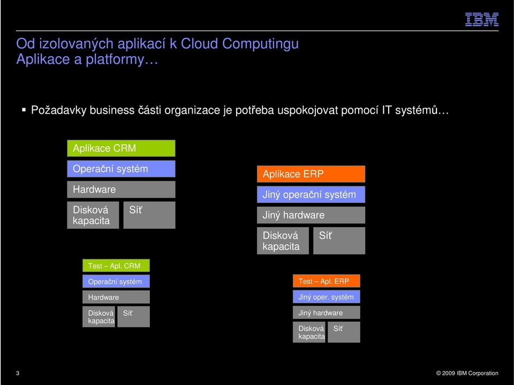Click "Jiný hardware" box below Jiný oper. systém

coord(327,313)
